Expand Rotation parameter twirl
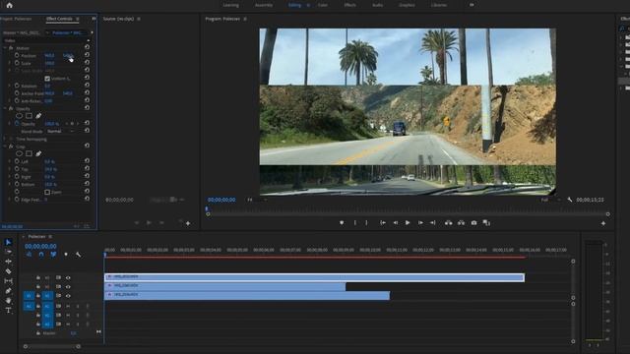This screenshot has height=354, width=630. [10, 86]
